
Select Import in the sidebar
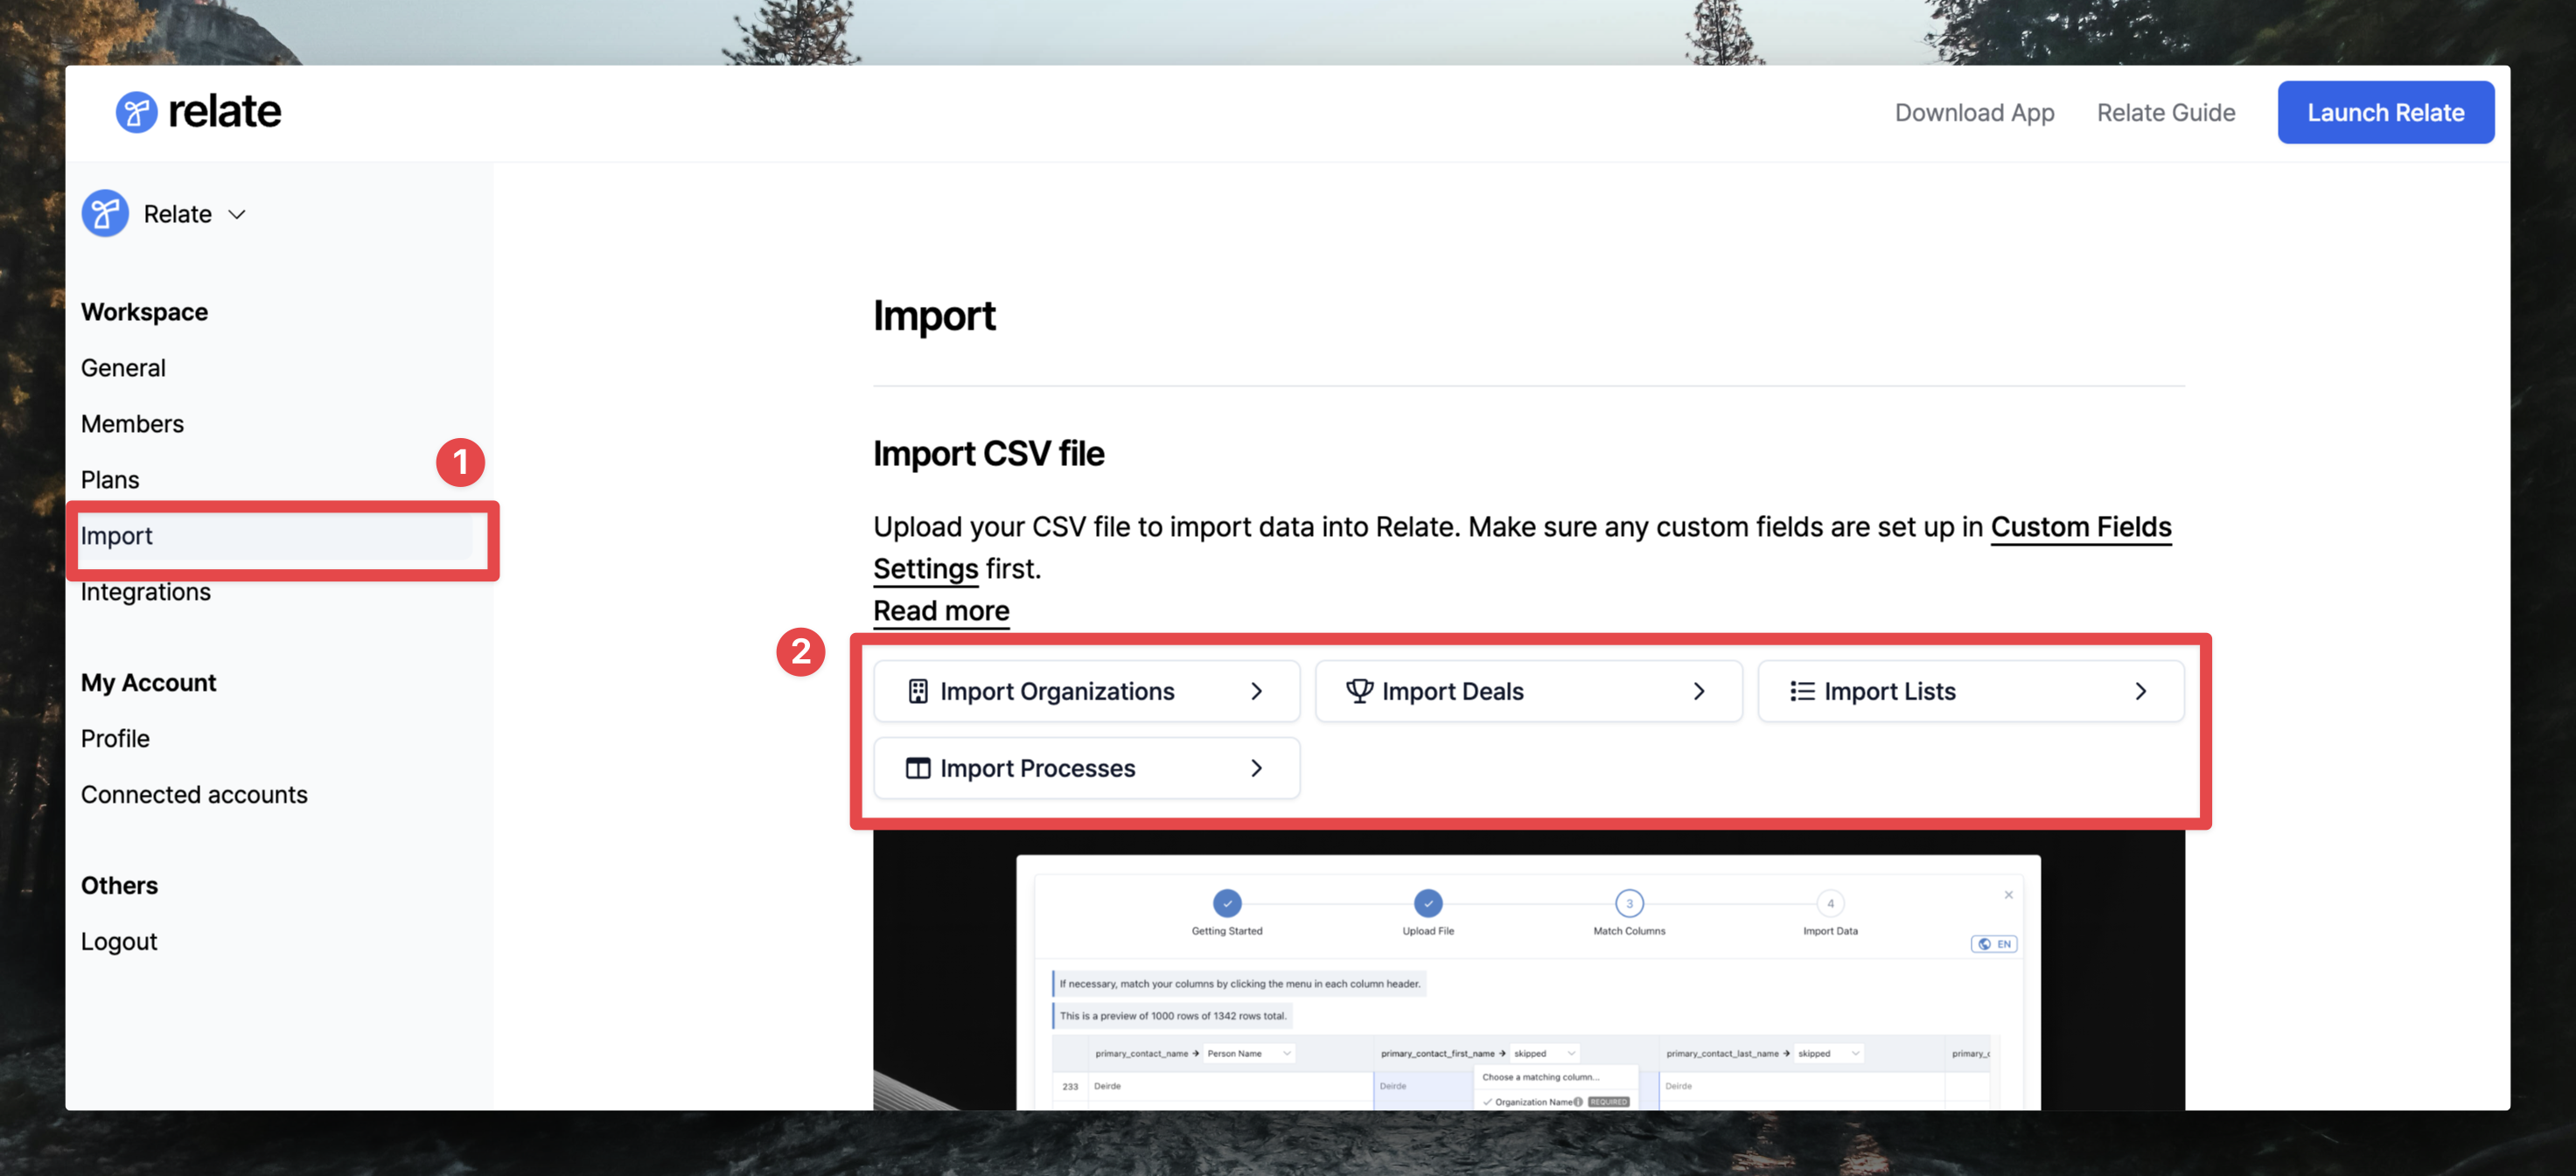point(117,536)
